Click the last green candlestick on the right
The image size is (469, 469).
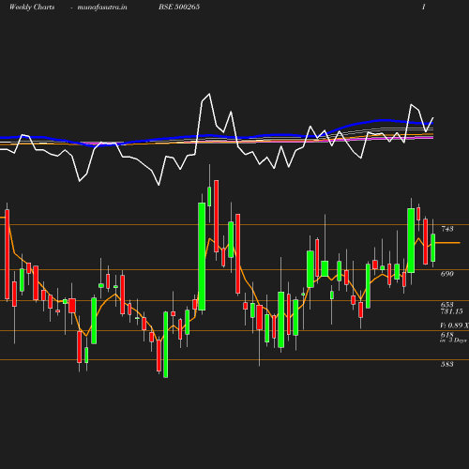coord(433,248)
